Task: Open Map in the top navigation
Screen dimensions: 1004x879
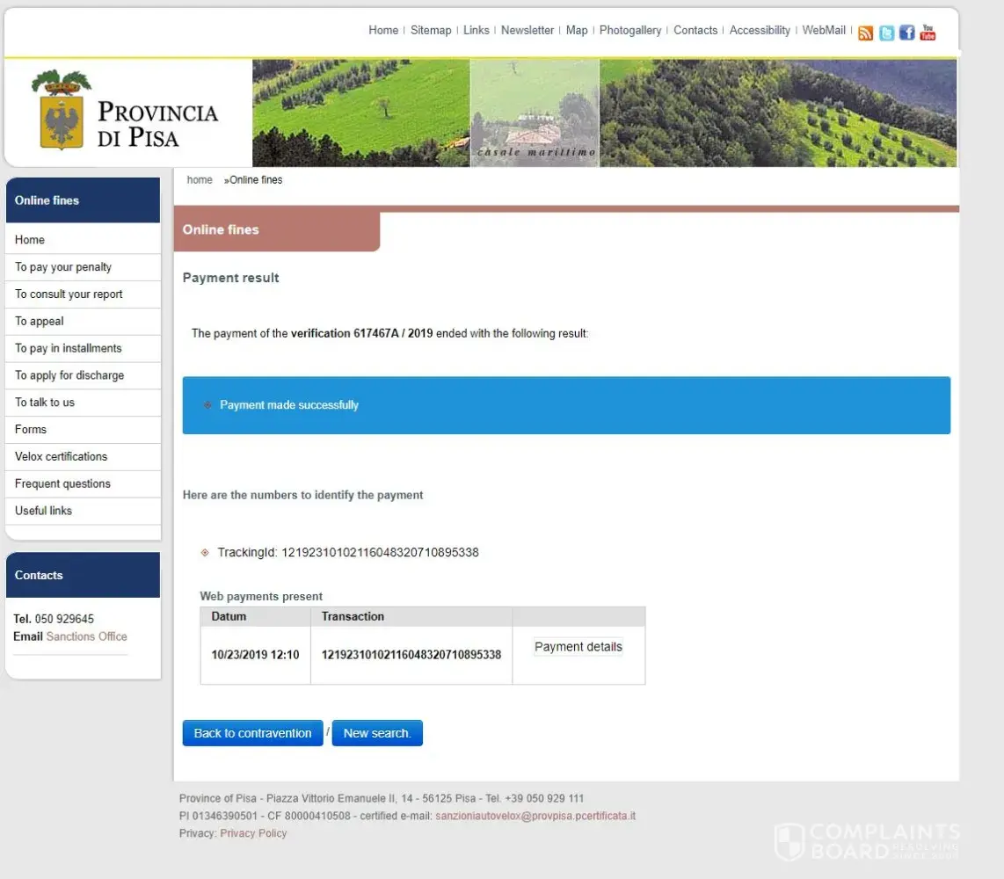Action: 576,30
